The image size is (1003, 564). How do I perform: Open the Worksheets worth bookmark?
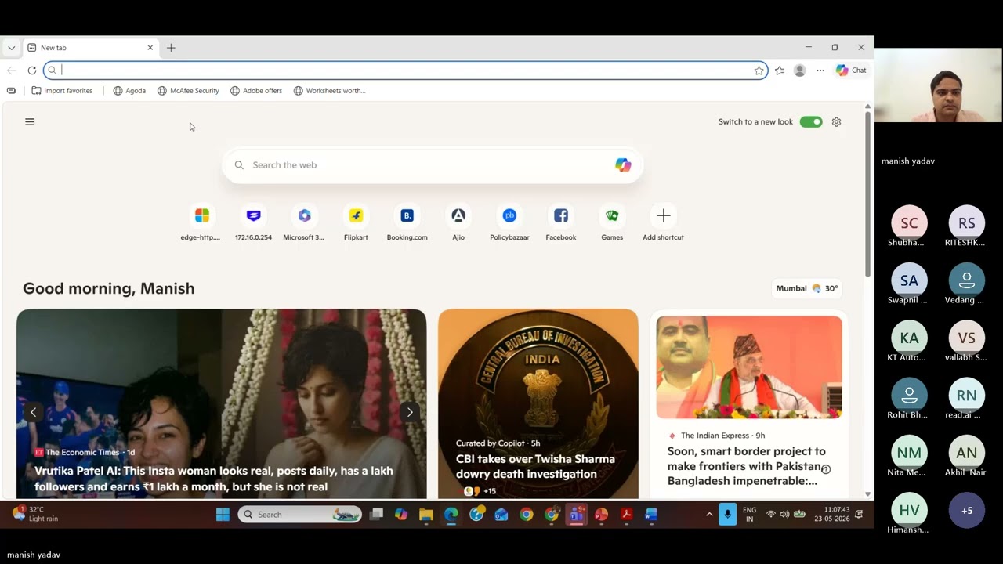[x=330, y=91]
